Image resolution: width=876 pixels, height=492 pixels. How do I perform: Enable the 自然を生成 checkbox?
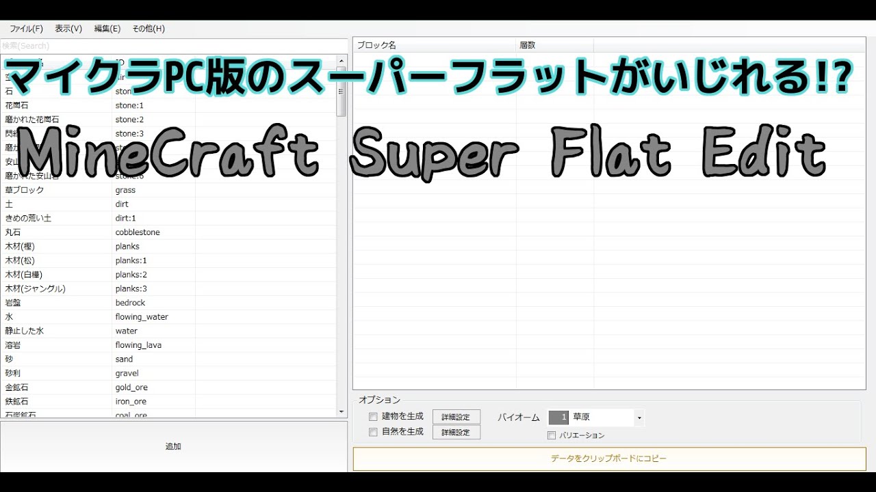[373, 432]
